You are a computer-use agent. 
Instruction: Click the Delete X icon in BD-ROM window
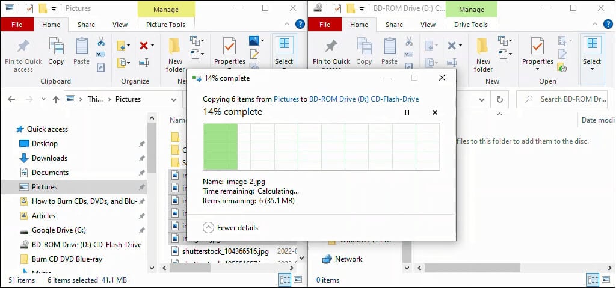click(451, 46)
